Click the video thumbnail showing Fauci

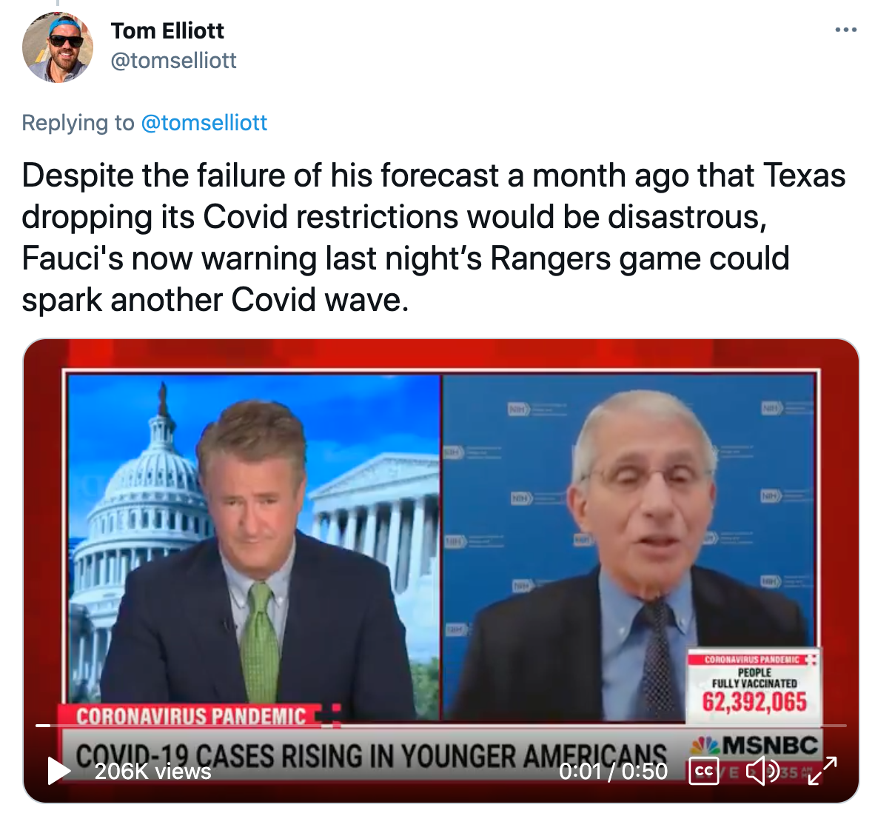coord(629,547)
